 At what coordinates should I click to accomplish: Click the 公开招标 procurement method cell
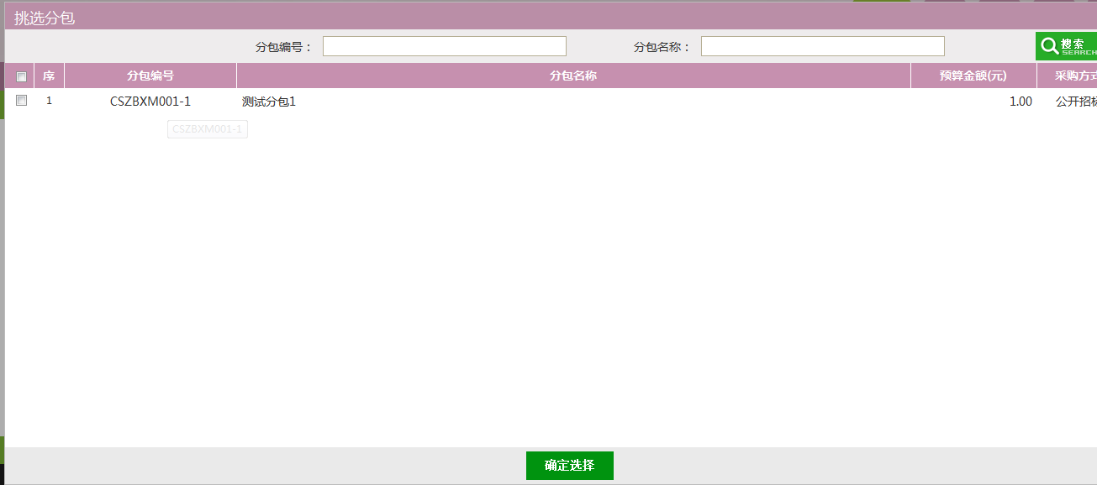click(x=1075, y=102)
